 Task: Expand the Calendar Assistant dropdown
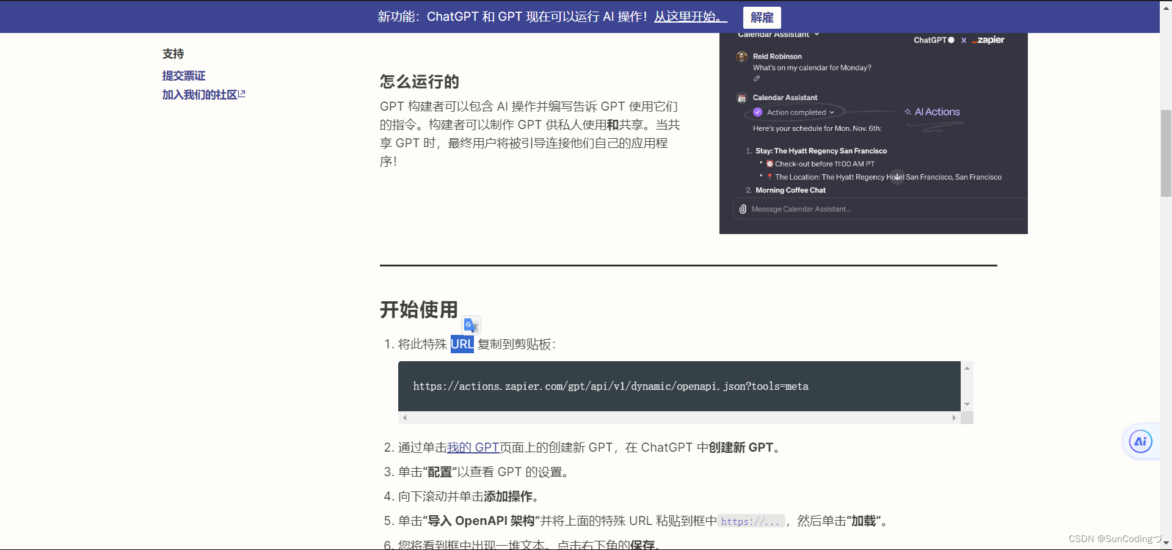(x=818, y=34)
